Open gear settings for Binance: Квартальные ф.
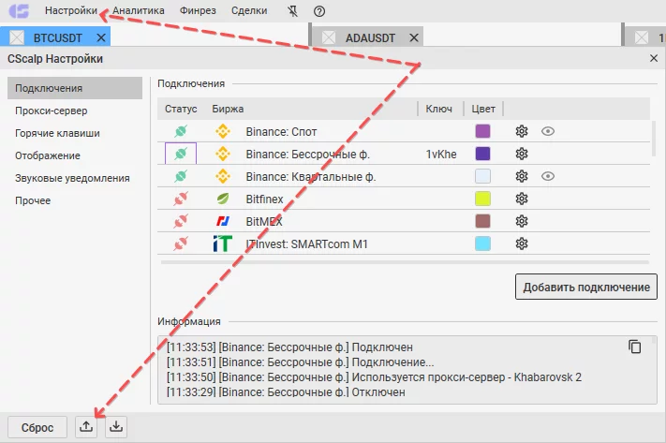The height and width of the screenshot is (443, 666). [x=522, y=176]
